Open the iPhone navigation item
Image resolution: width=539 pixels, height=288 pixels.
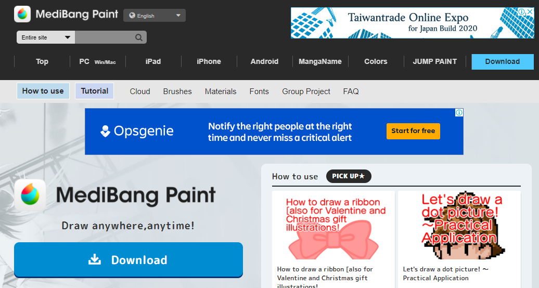click(x=209, y=61)
